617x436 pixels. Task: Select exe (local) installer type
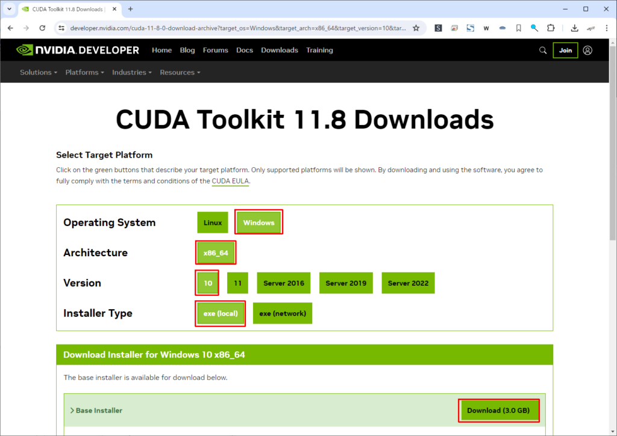click(221, 313)
